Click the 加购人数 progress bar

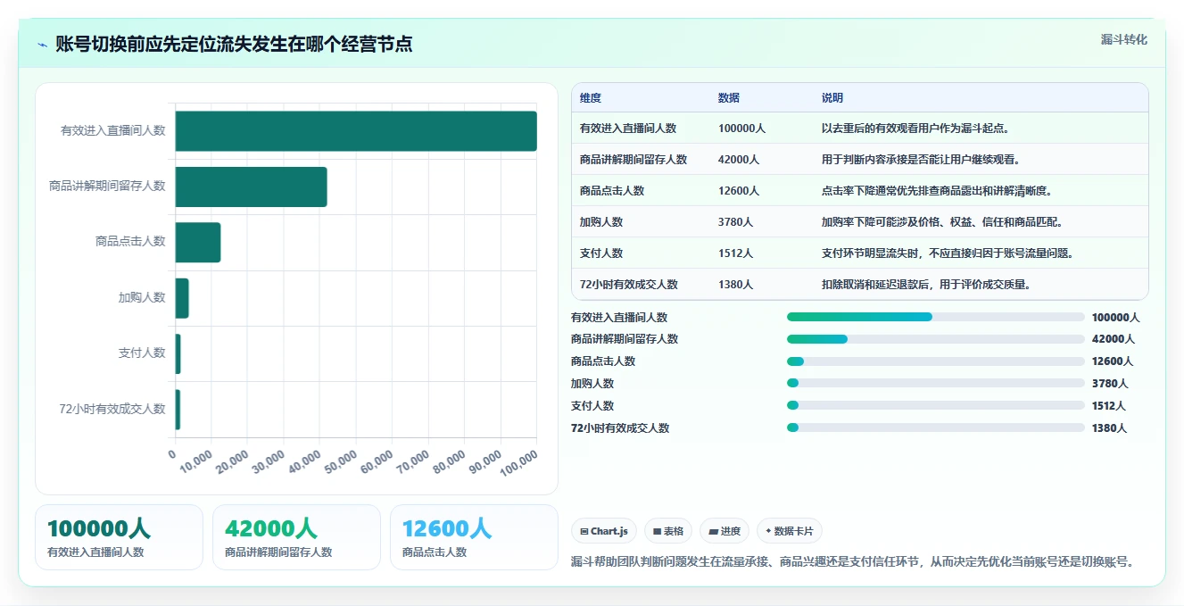point(935,383)
